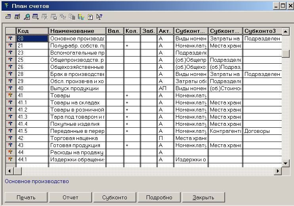Click the hierarchical list tree icon
Screen dimensions: 294x206
(81, 17)
